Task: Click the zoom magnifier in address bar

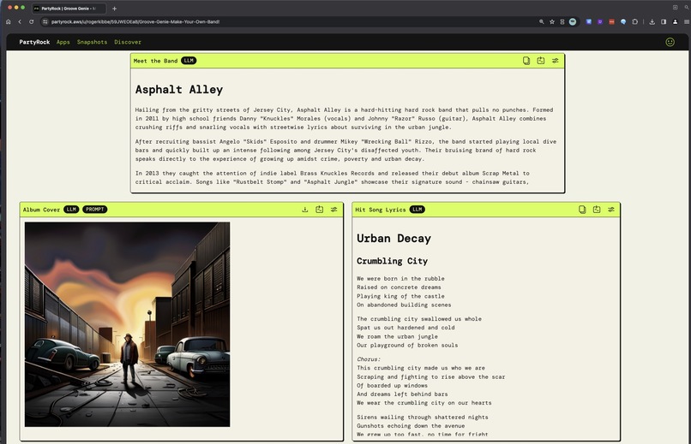Action: click(542, 21)
